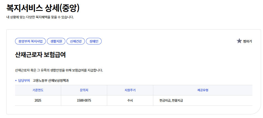The height and width of the screenshot is (118, 263).
Task: Click the 복지서비스 상세(중앙) page title
Action: coord(43,8)
